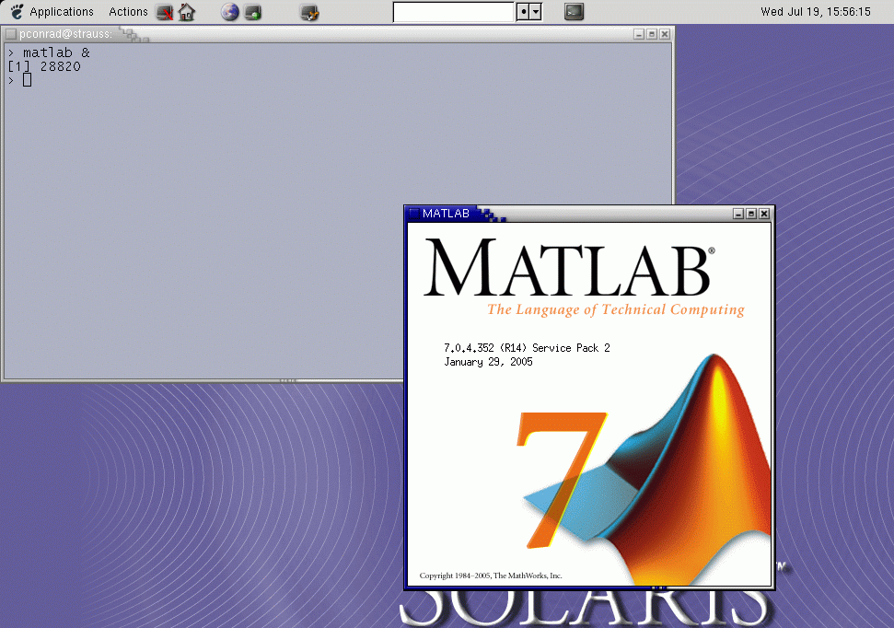Screen dimensions: 894x628
Task: Click the '7.0.4.352 (R14) Service Pack 2' text
Action: click(x=527, y=348)
